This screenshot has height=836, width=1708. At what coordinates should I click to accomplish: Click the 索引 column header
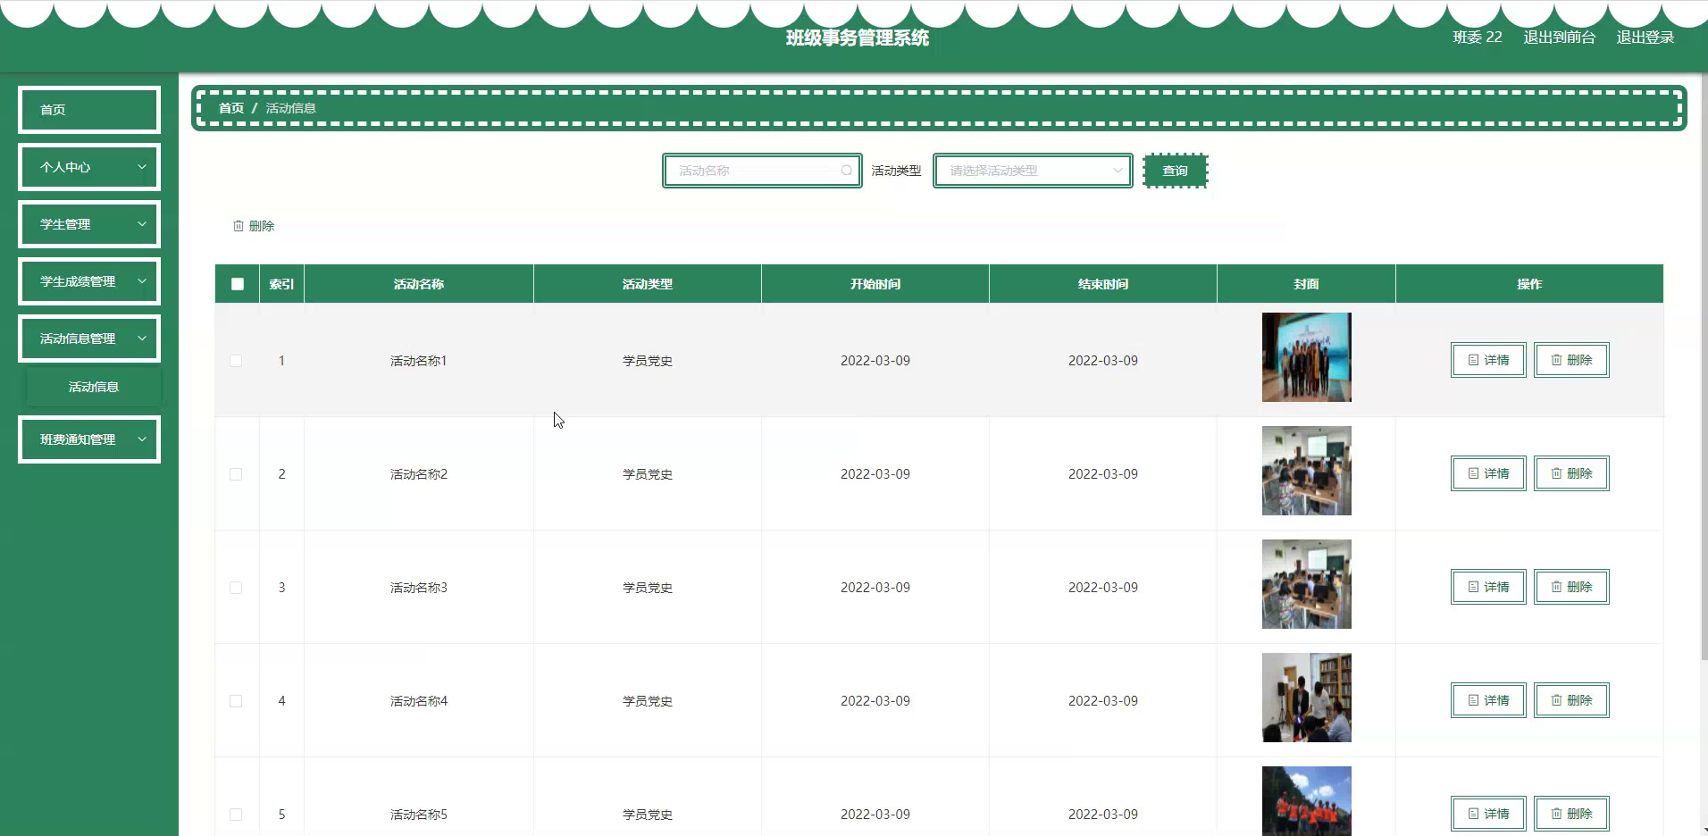281,284
